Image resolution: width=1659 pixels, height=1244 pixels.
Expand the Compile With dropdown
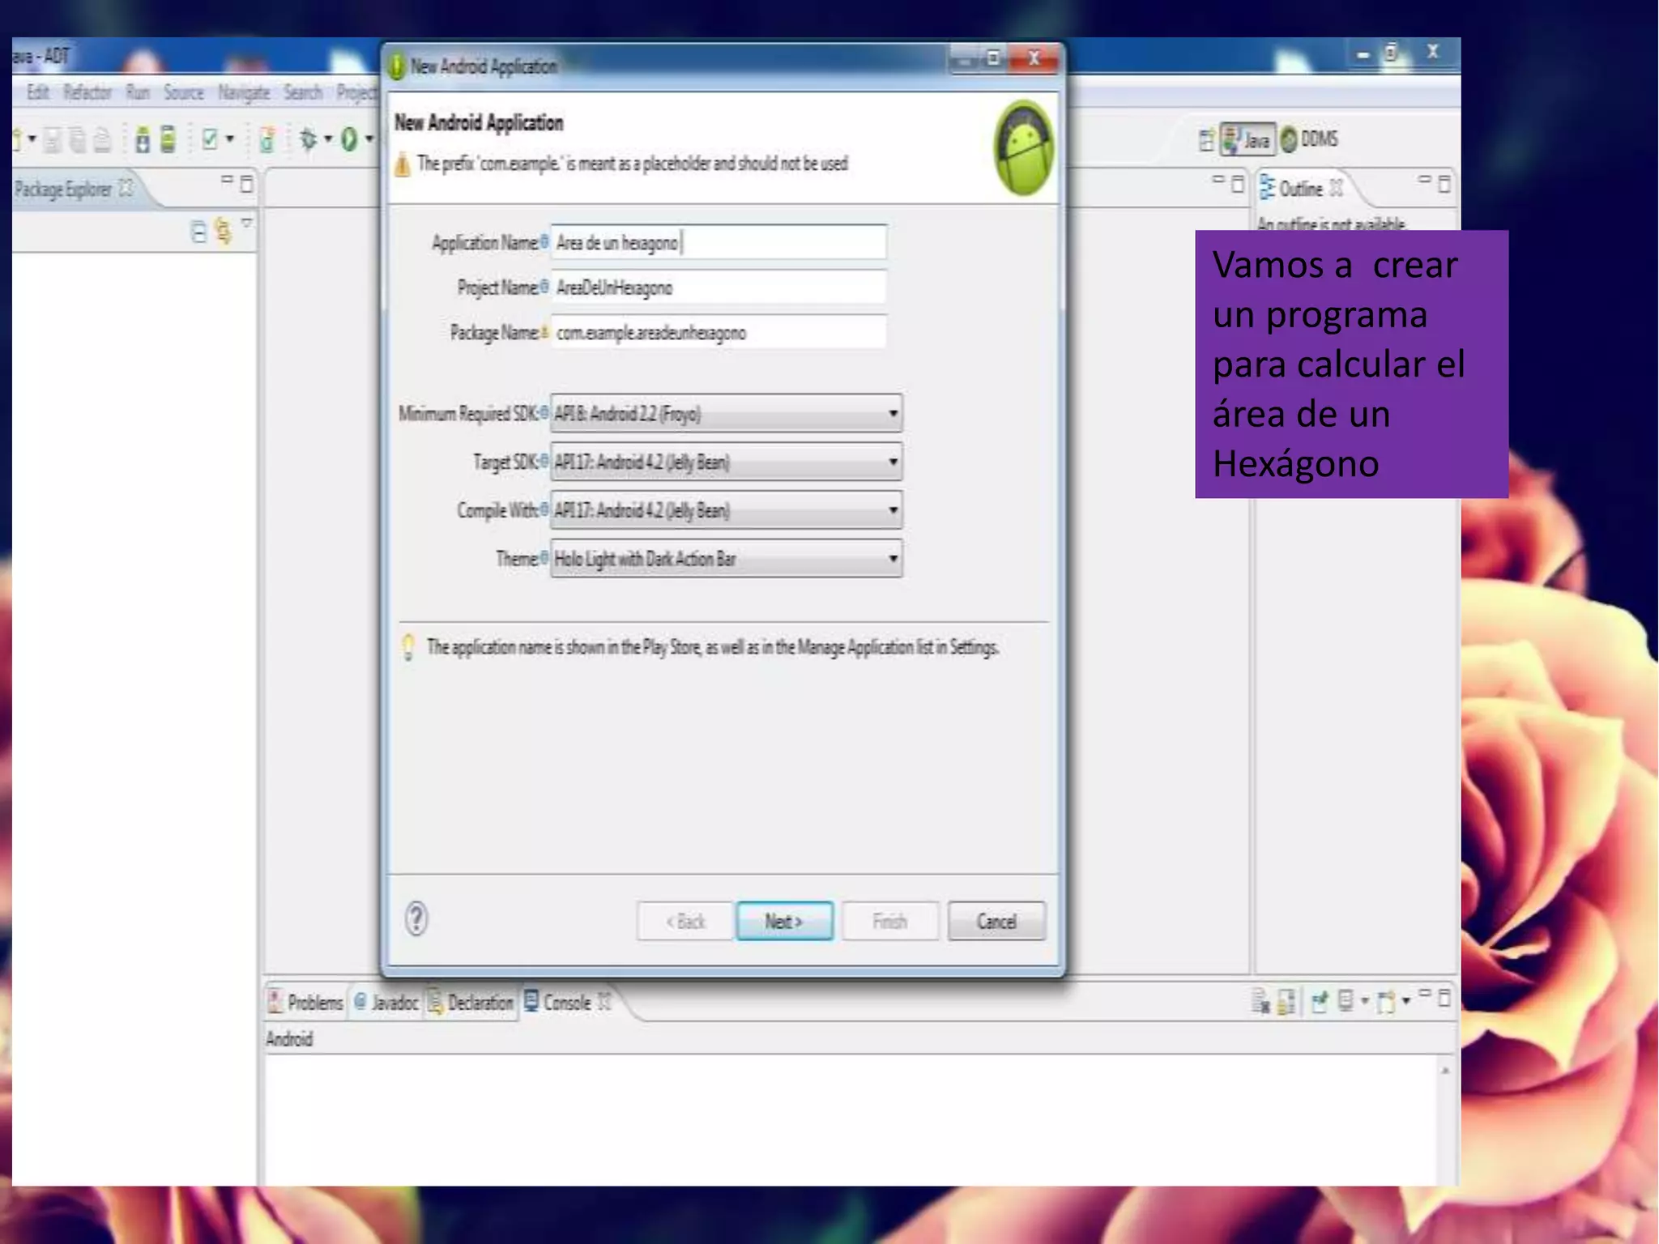726,510
